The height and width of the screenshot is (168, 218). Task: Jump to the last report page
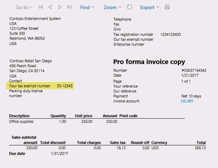point(69,7)
